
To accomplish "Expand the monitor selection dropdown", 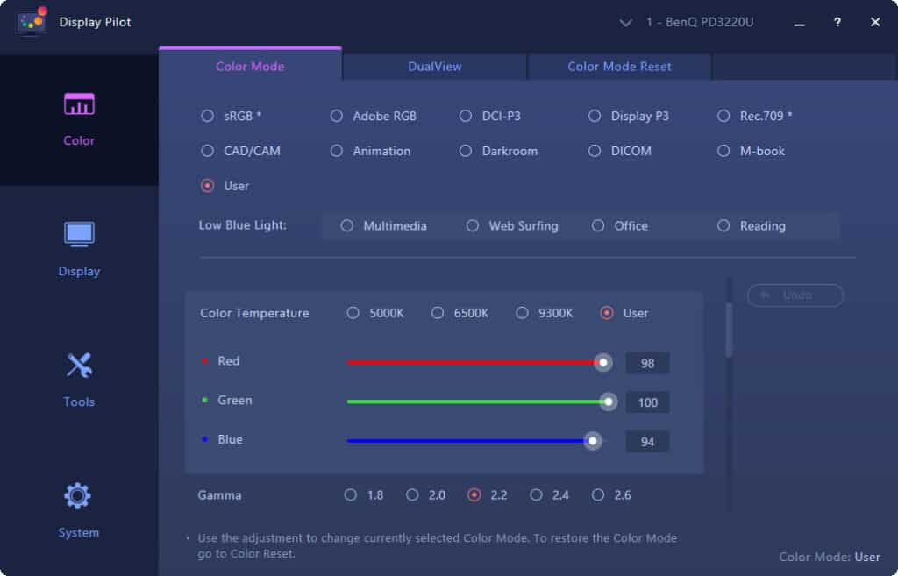I will click(x=625, y=22).
